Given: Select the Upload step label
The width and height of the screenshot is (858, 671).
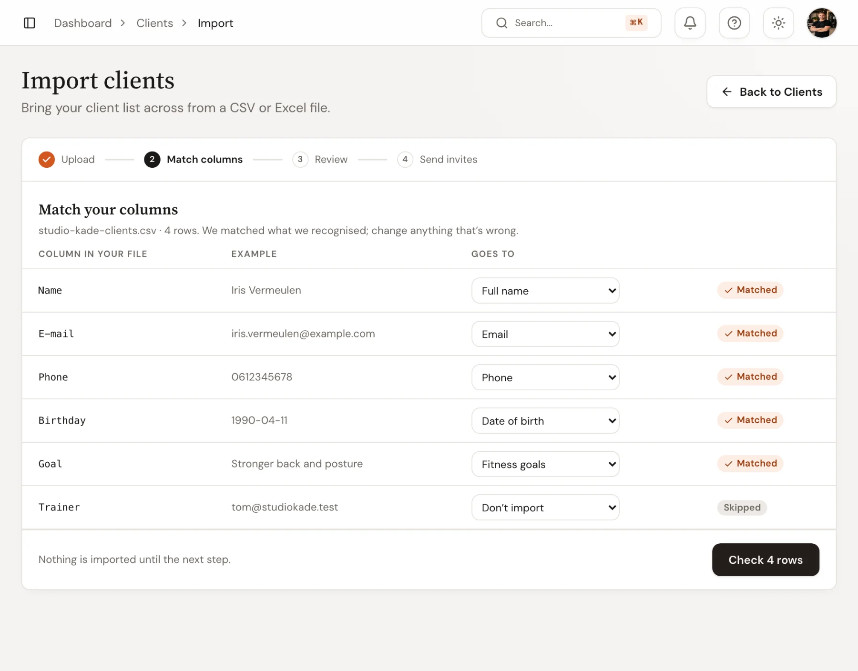Looking at the screenshot, I should point(78,160).
